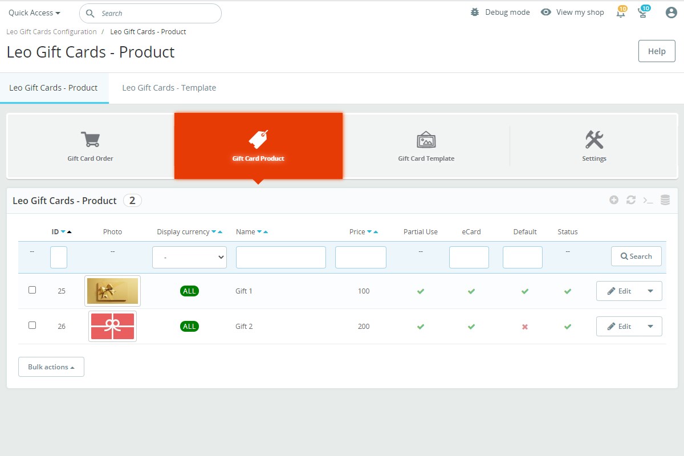Refresh the product list icon
Viewport: 684px width, 456px height.
click(x=631, y=200)
